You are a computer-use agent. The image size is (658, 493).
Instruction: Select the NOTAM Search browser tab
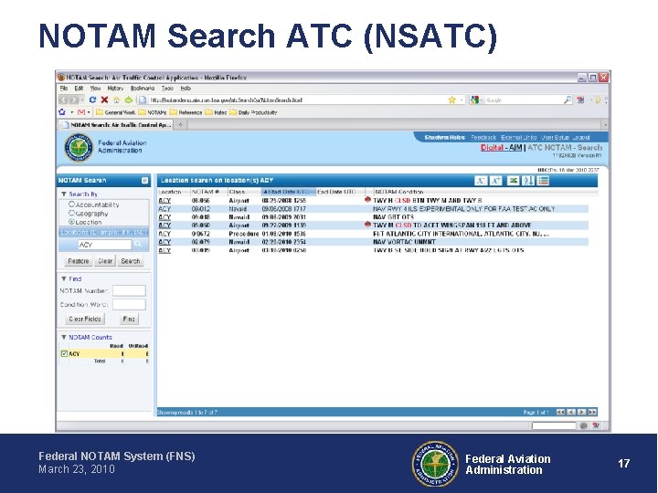pyautogui.click(x=115, y=124)
